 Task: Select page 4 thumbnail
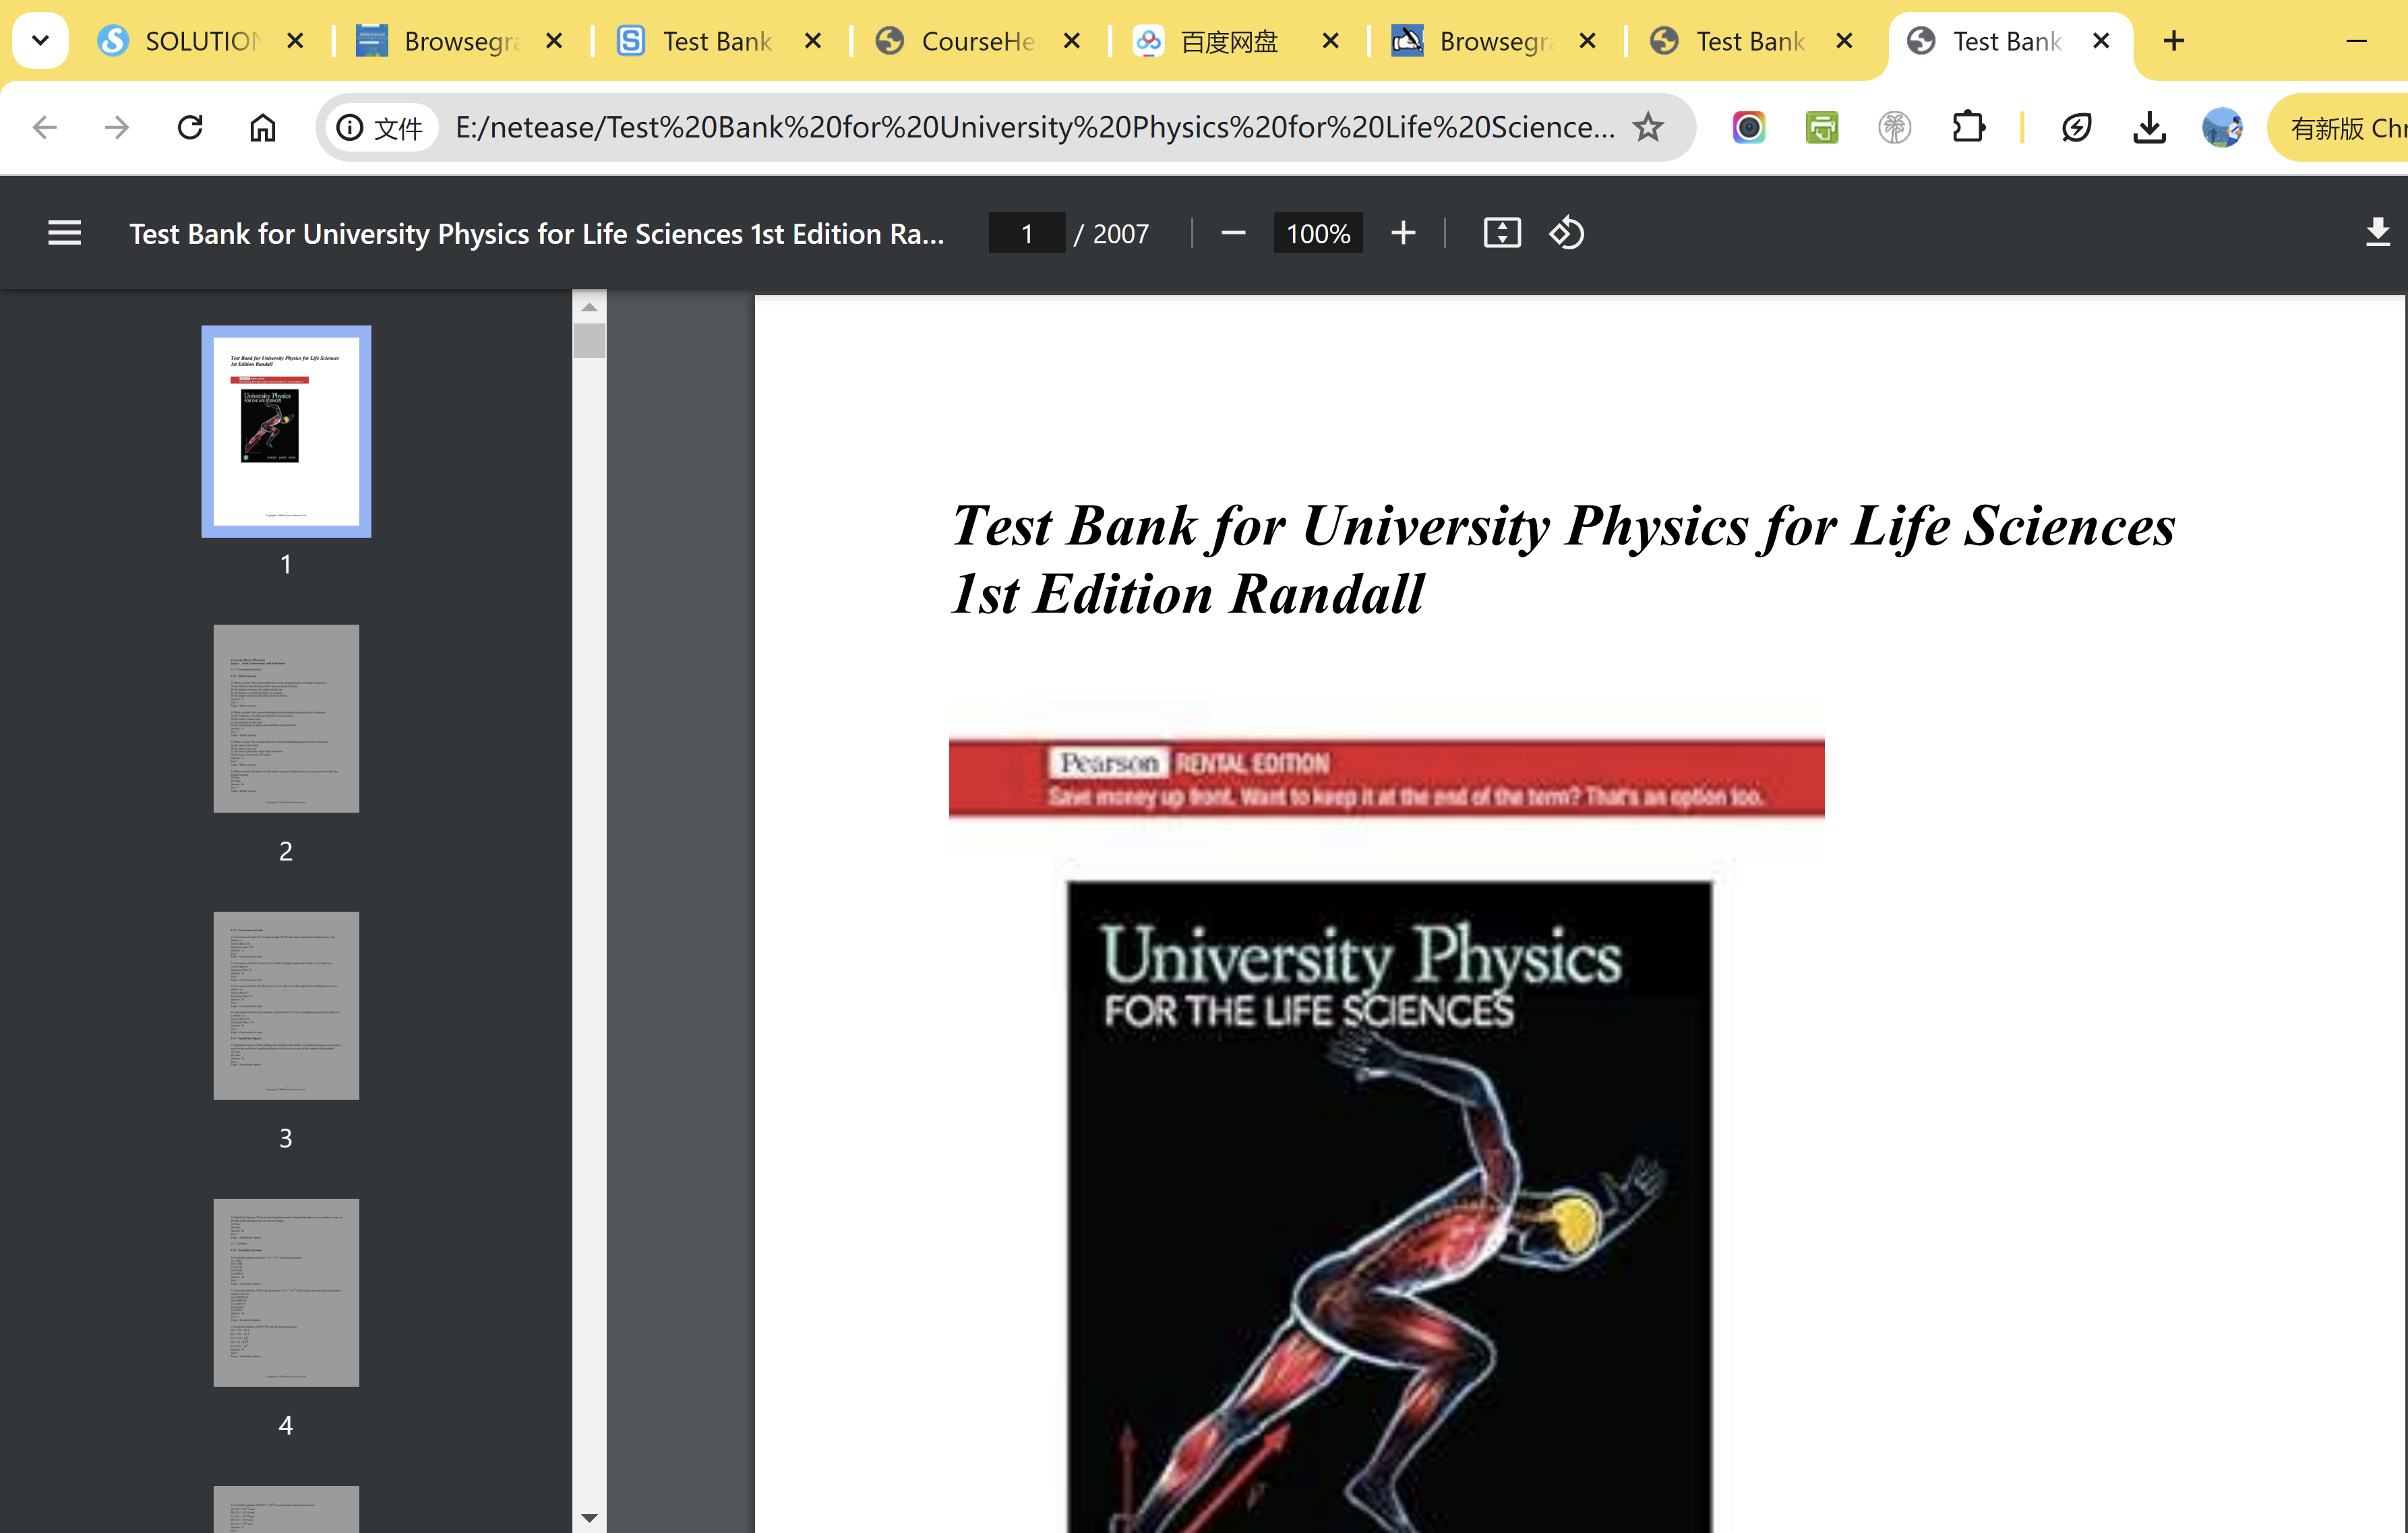286,1293
